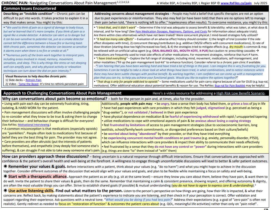Click the bullet starting Care providers are often altruistic
This screenshot has width=271, height=210.
coord(51,146)
